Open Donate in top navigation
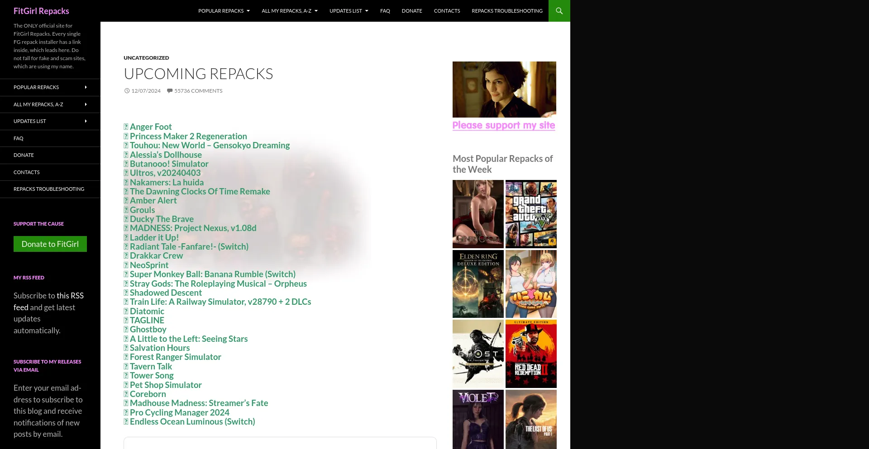Image resolution: width=869 pixels, height=449 pixels. click(x=412, y=11)
